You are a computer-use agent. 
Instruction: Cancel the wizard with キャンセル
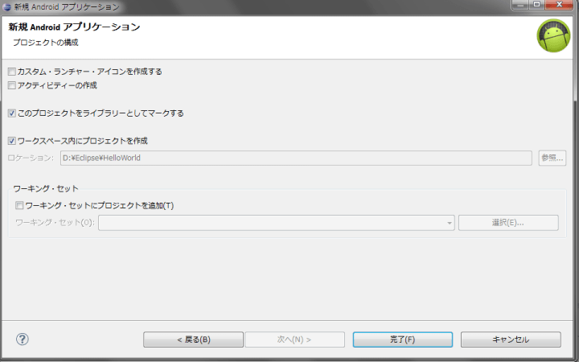[x=511, y=339]
